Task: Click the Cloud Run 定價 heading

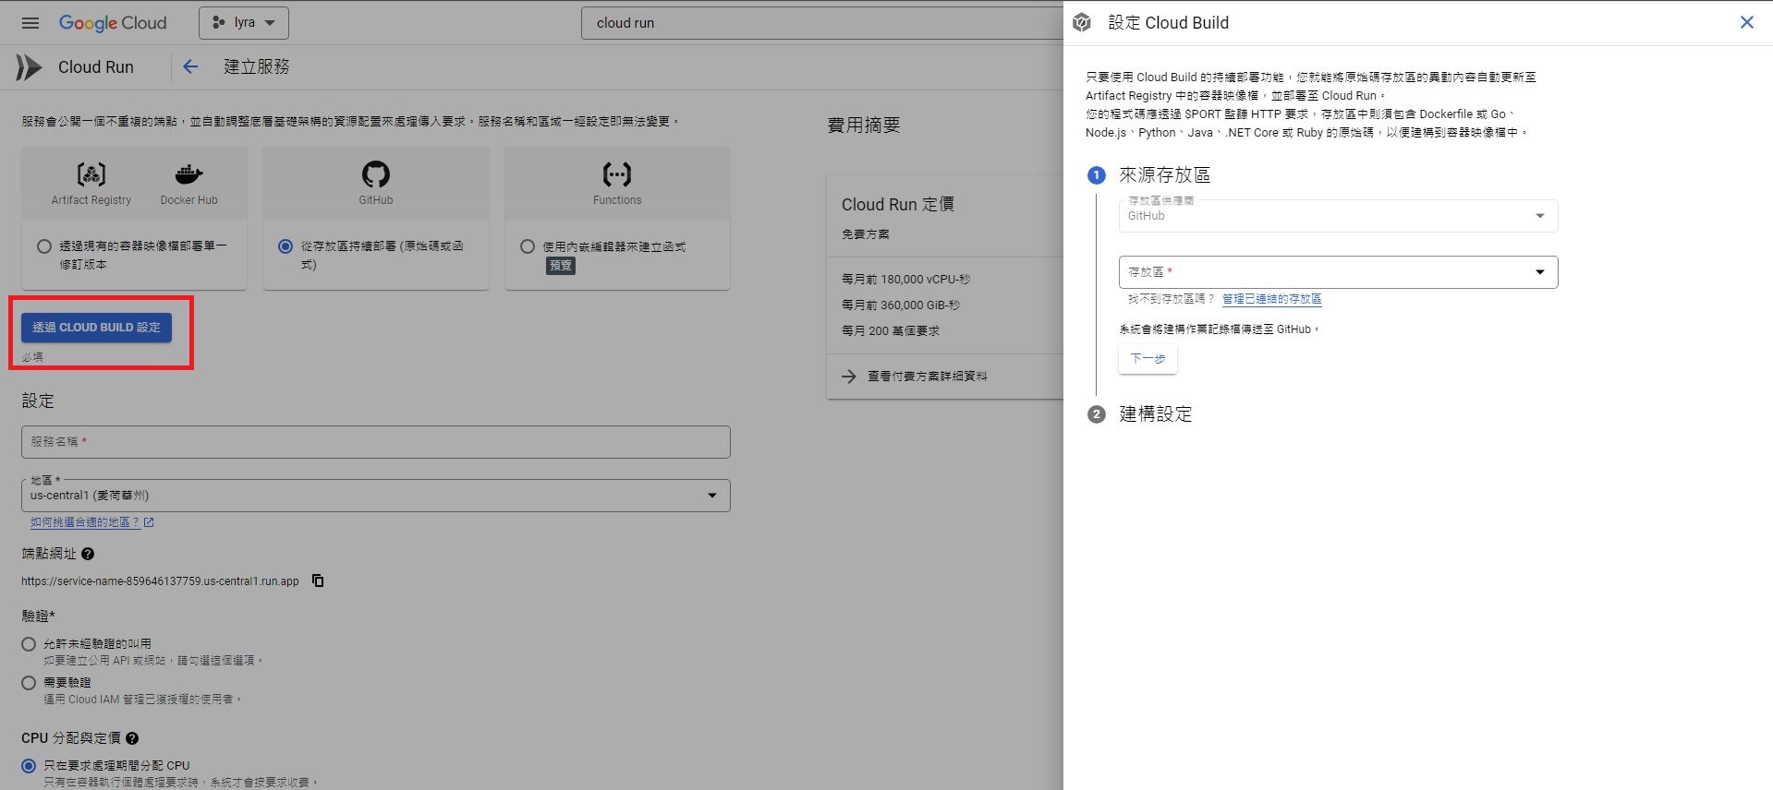Action: [x=897, y=205]
